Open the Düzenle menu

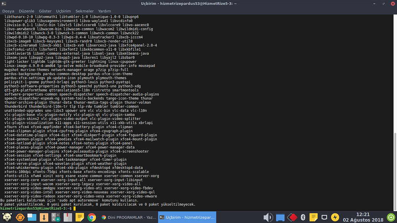[26, 11]
